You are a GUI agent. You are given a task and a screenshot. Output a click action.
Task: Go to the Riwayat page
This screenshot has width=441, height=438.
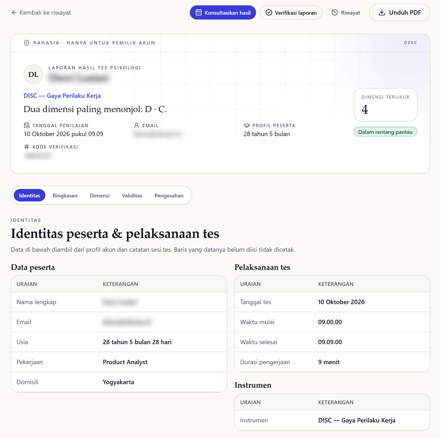click(x=346, y=13)
